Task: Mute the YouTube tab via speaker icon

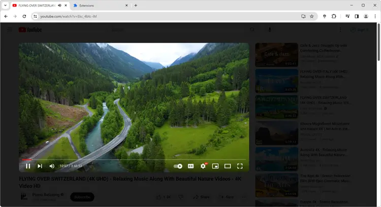Action: click(x=59, y=6)
